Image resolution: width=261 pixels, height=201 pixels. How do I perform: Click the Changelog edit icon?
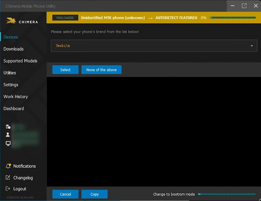(8, 178)
